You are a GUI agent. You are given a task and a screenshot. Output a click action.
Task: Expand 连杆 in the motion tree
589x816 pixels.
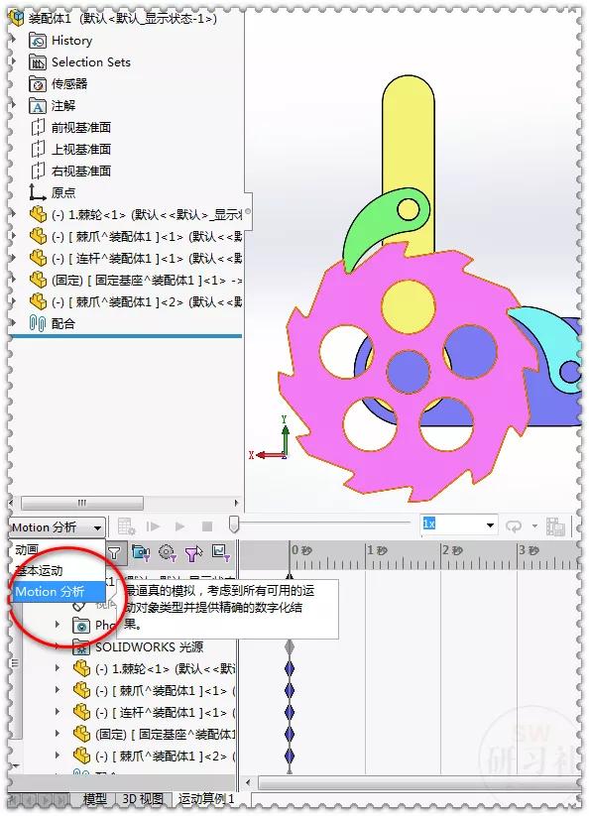pos(58,712)
